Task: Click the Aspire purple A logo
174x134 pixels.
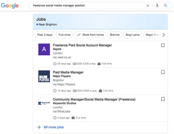Action: pyautogui.click(x=44, y=49)
